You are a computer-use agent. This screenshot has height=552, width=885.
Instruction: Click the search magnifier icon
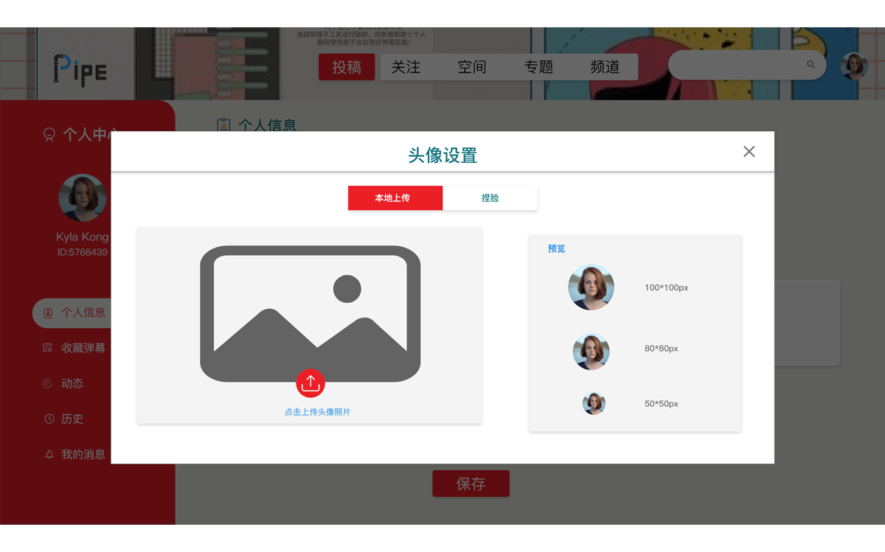811,65
